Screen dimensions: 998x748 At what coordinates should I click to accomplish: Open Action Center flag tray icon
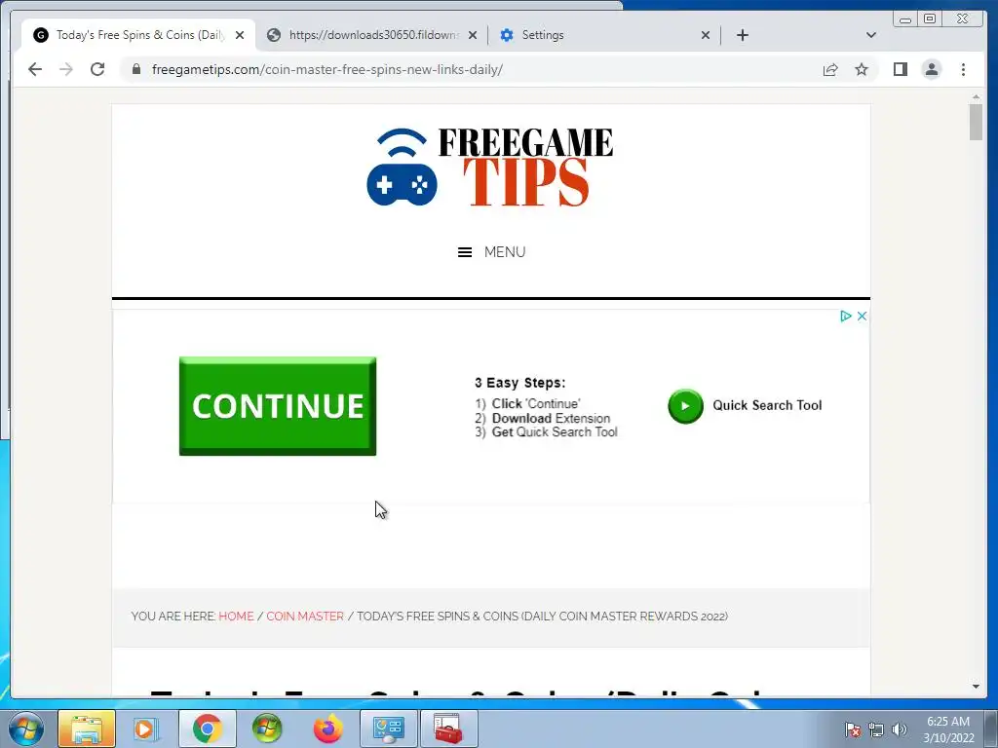pyautogui.click(x=852, y=729)
